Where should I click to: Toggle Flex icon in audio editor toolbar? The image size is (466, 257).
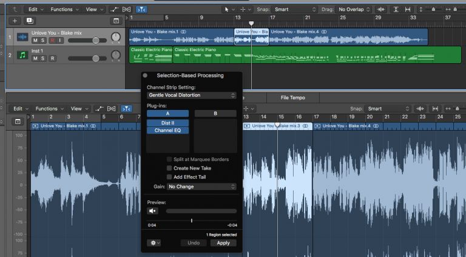tap(111, 109)
